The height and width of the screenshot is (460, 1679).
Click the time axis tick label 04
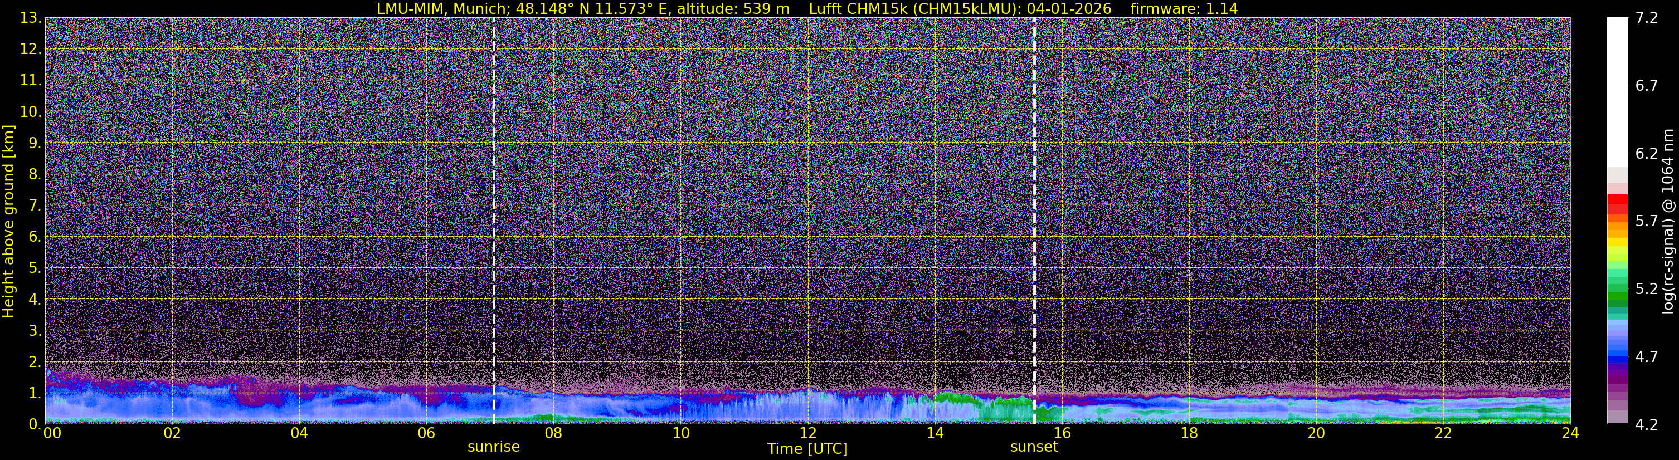tap(299, 434)
